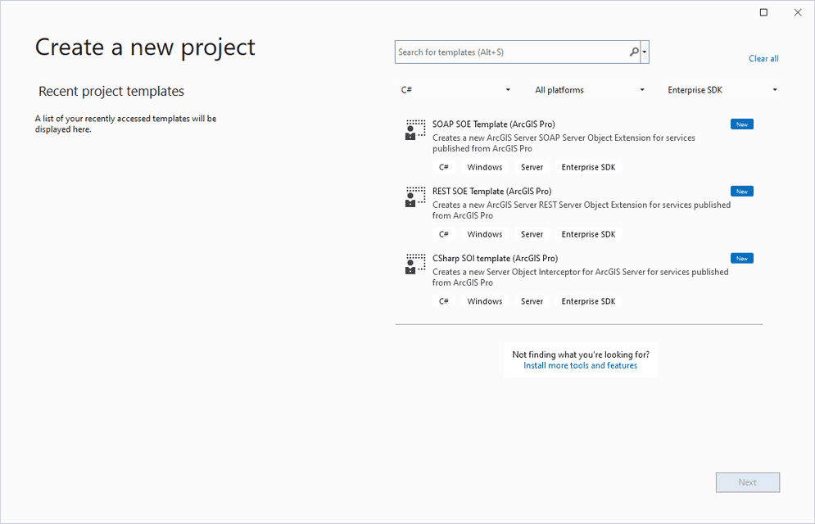Click the Recent project templates heading
This screenshot has width=815, height=524.
click(x=111, y=92)
